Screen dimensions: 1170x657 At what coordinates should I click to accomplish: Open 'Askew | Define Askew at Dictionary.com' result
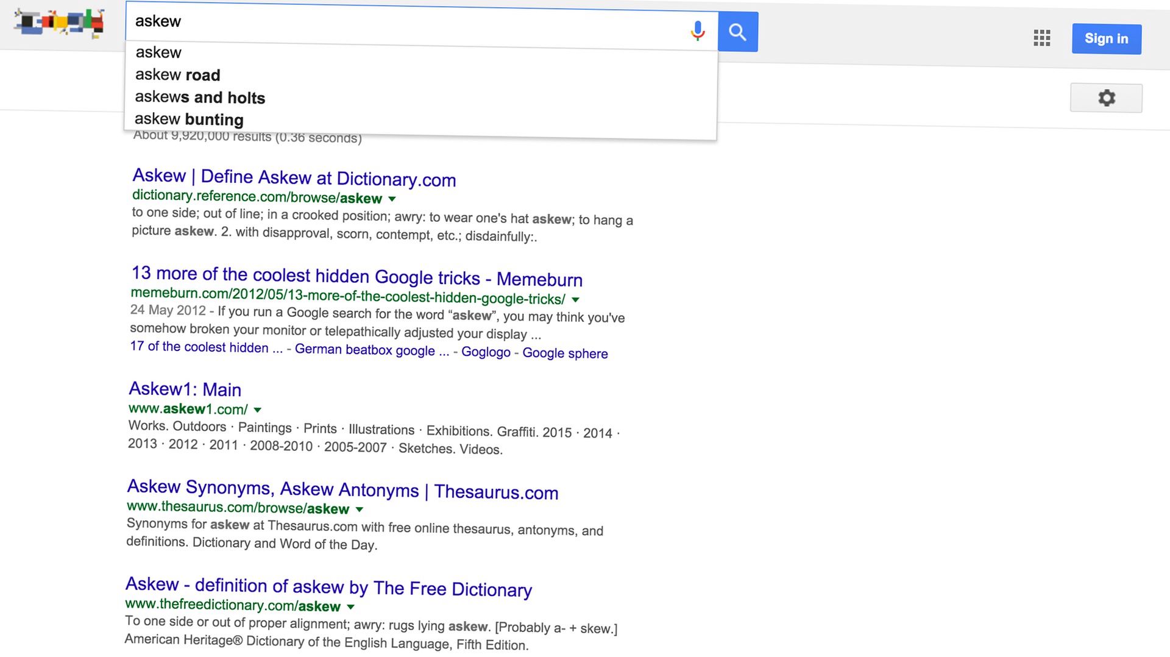[x=294, y=177]
